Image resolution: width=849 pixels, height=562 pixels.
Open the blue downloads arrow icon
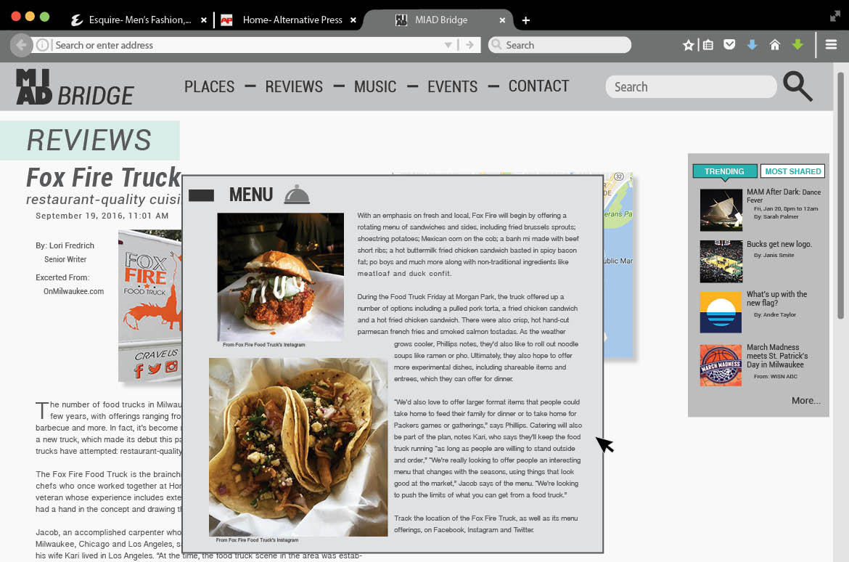(x=752, y=45)
